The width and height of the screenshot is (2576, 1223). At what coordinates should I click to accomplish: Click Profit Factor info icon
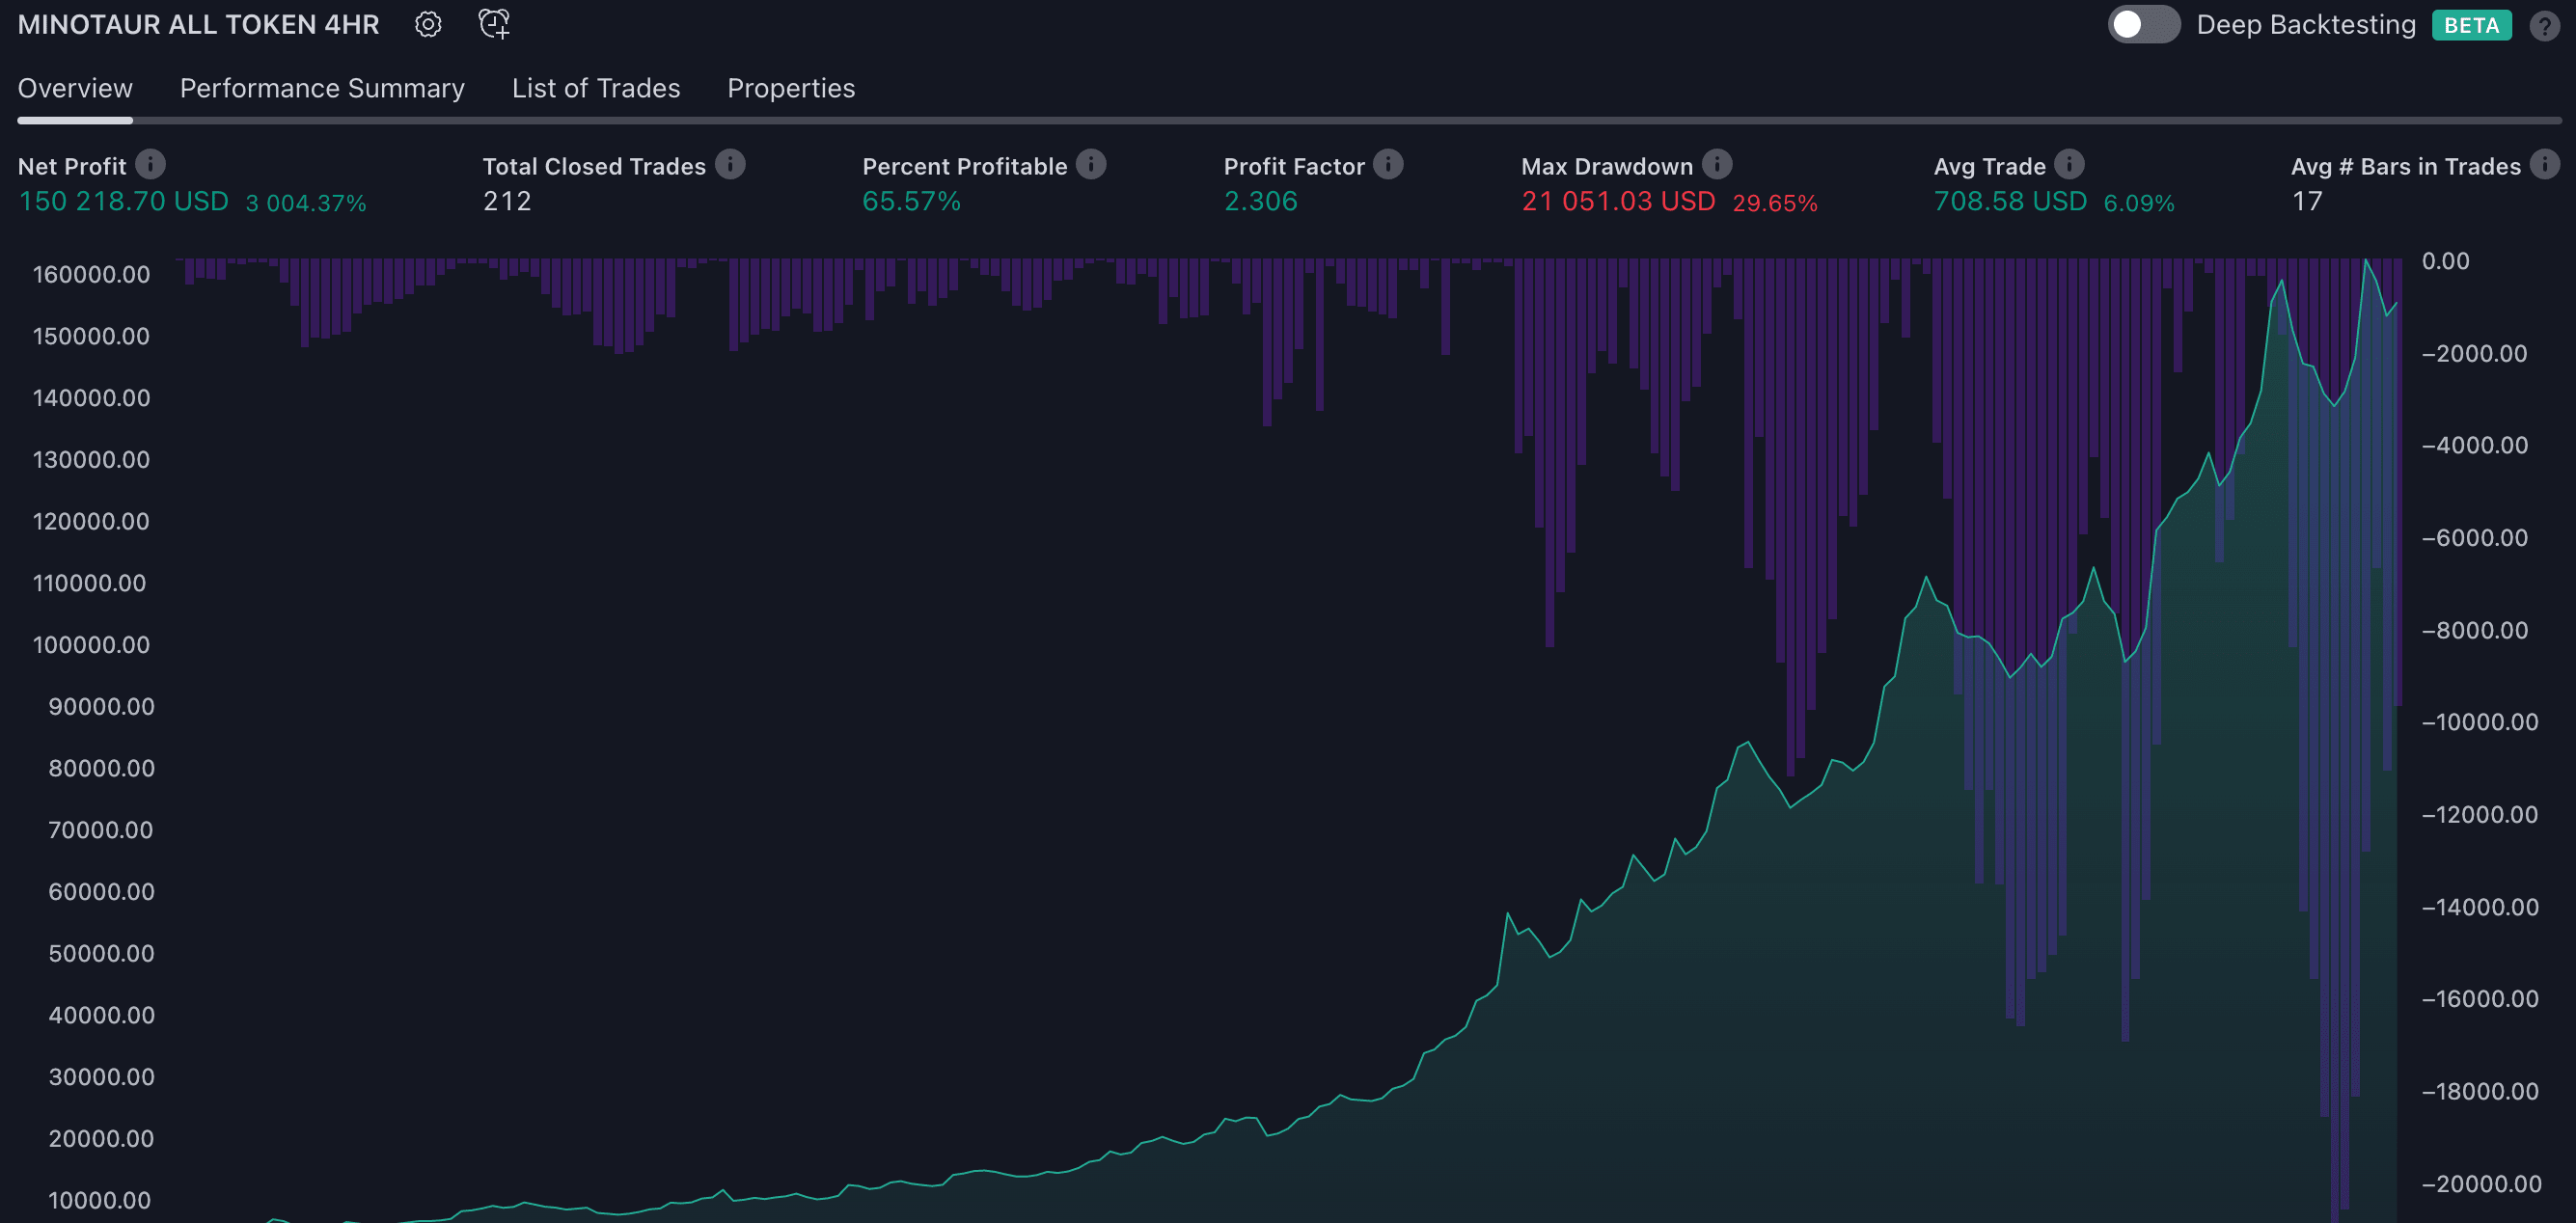pyautogui.click(x=1388, y=164)
